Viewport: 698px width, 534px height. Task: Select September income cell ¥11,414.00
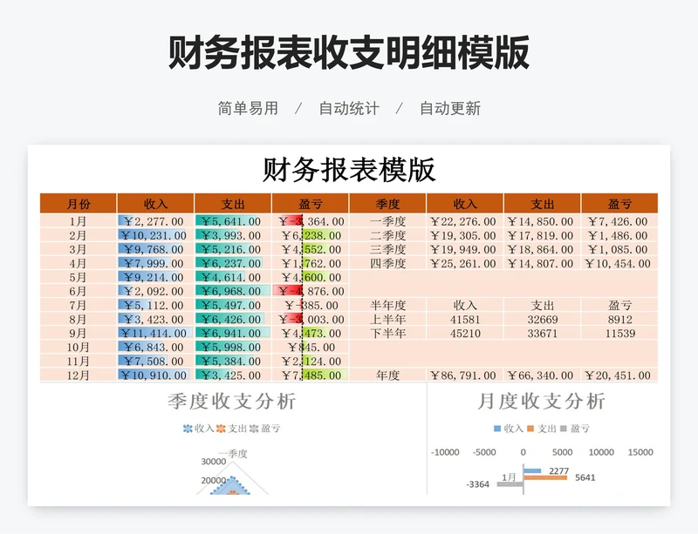(155, 333)
